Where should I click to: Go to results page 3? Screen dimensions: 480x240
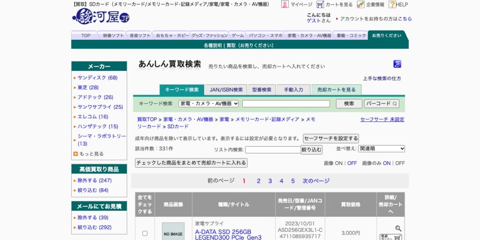pyautogui.click(x=270, y=181)
